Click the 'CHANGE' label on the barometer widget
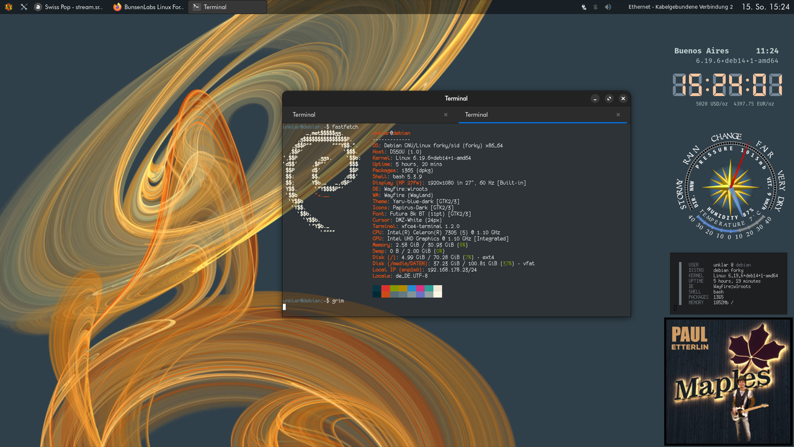794x447 pixels. (x=726, y=137)
